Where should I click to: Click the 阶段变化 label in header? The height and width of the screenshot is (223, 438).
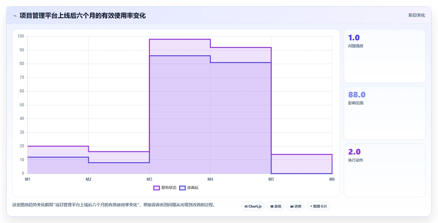pyautogui.click(x=417, y=15)
